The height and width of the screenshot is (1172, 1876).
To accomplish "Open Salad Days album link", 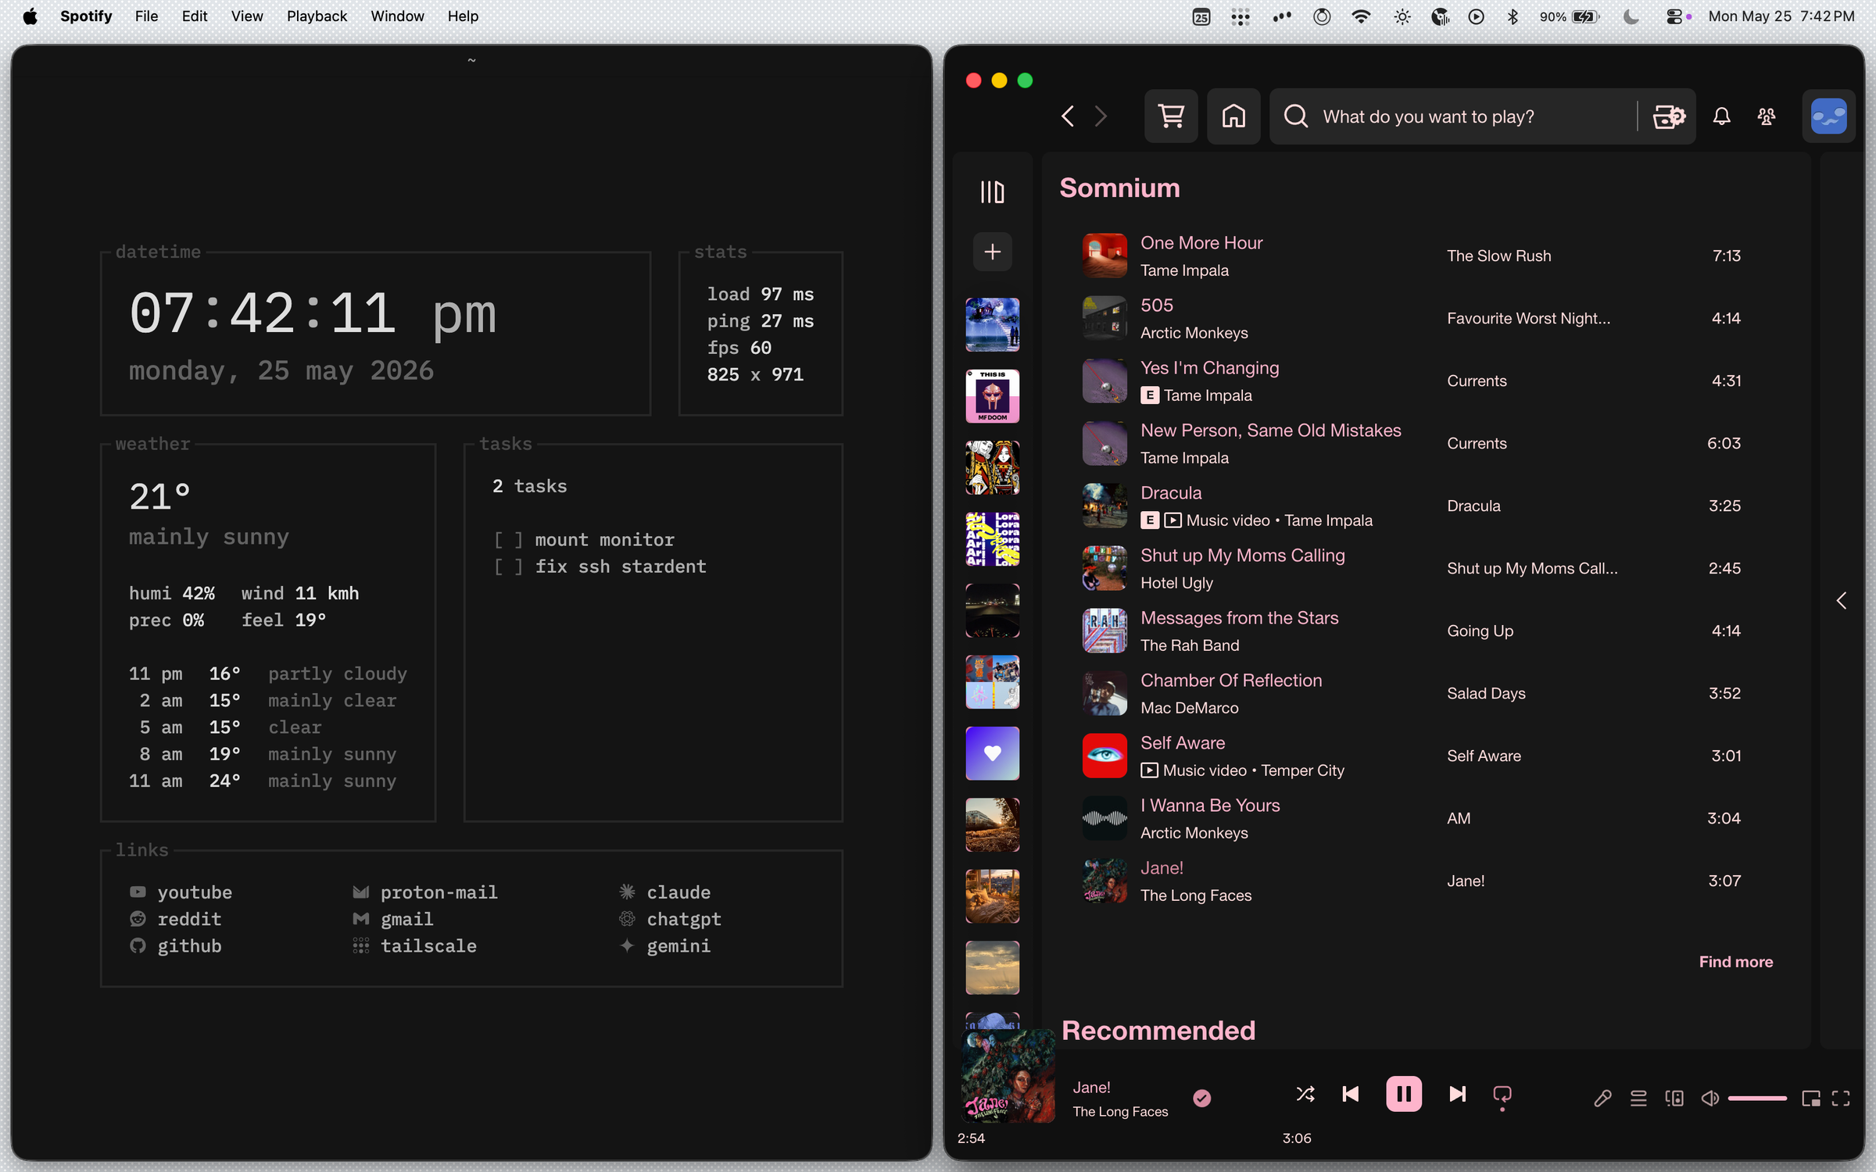I will pyautogui.click(x=1486, y=693).
